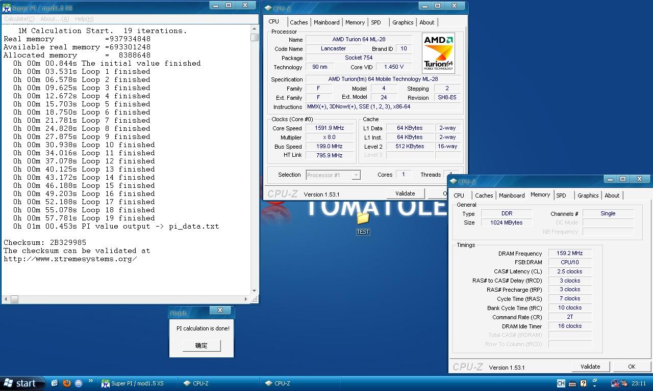The width and height of the screenshot is (653, 391).
Task: Open the Calculate(C) menu in Super PI
Action: (19, 19)
